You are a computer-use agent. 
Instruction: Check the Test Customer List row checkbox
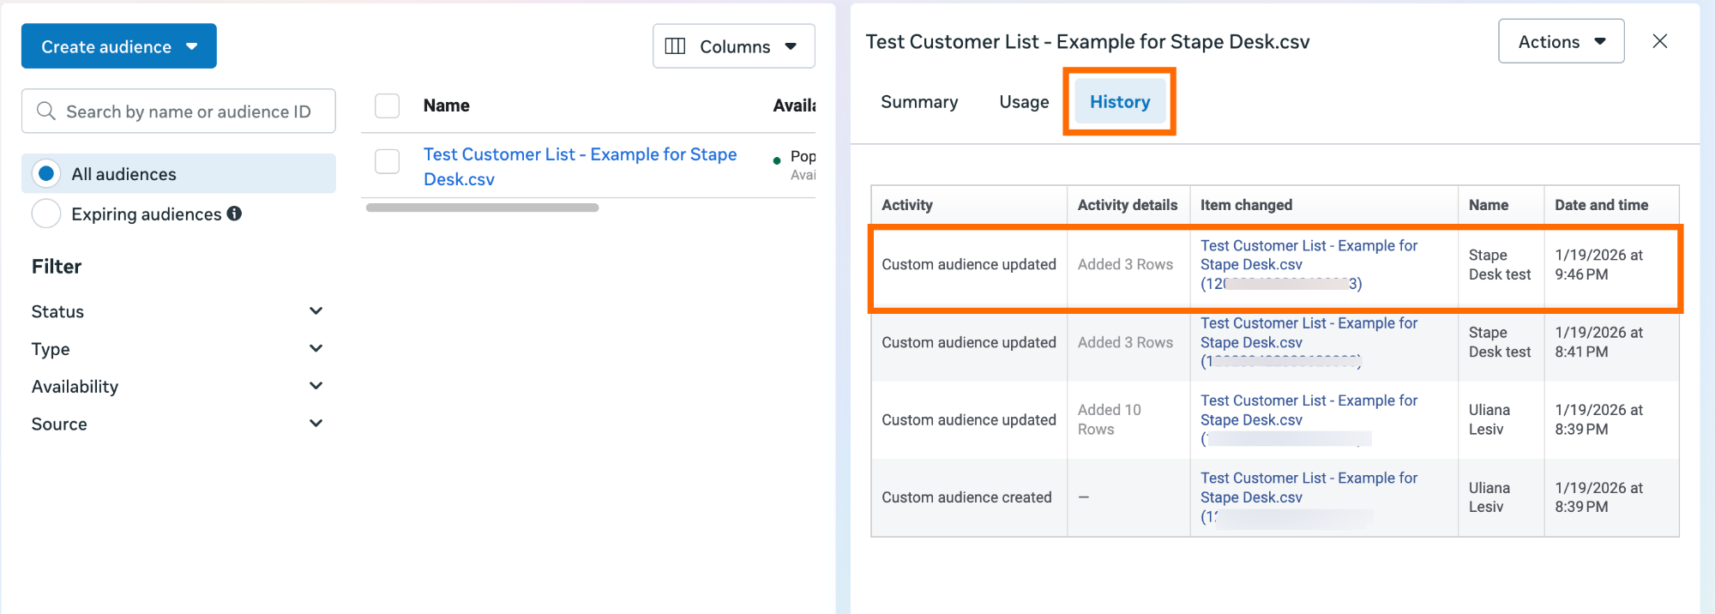pos(388,161)
